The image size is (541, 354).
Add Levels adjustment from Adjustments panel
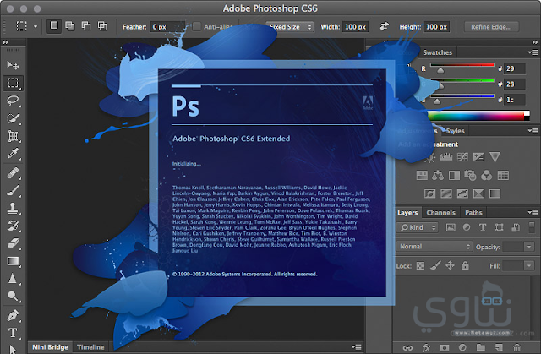(446, 157)
